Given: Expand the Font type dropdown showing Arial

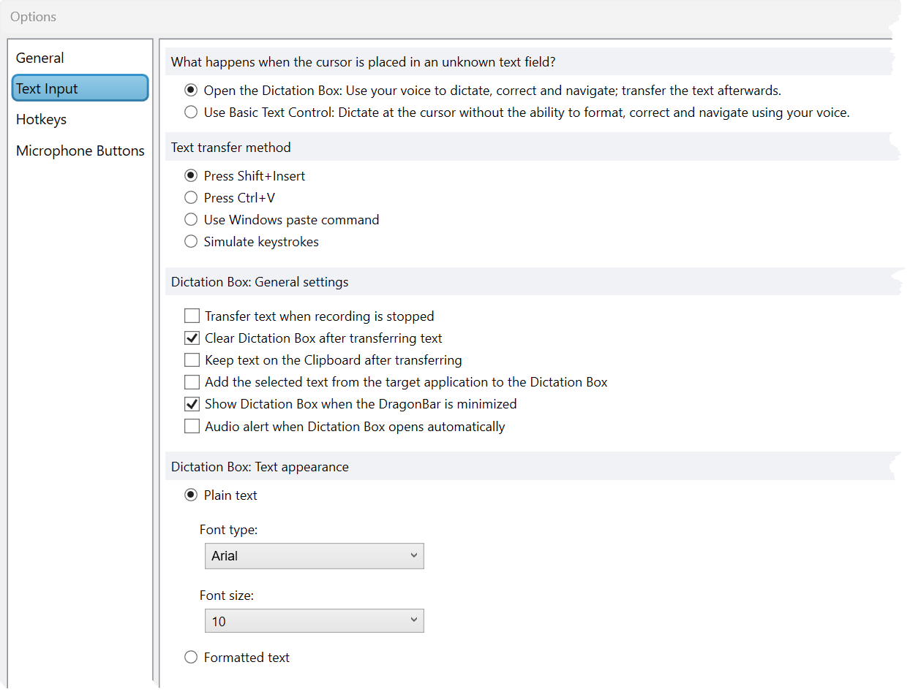Looking at the screenshot, I should coord(314,556).
